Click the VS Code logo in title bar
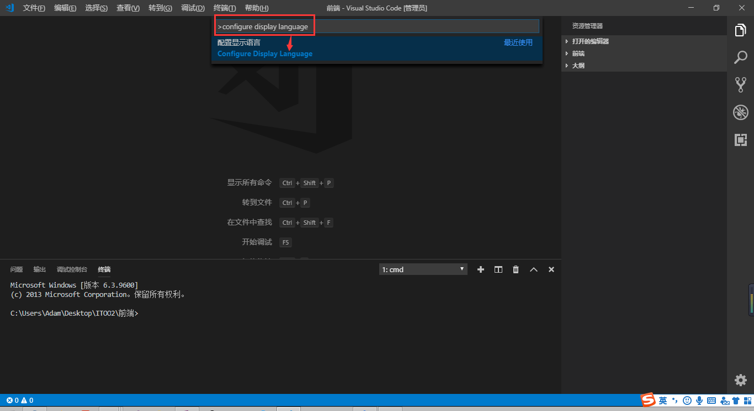The height and width of the screenshot is (411, 754). tap(9, 8)
